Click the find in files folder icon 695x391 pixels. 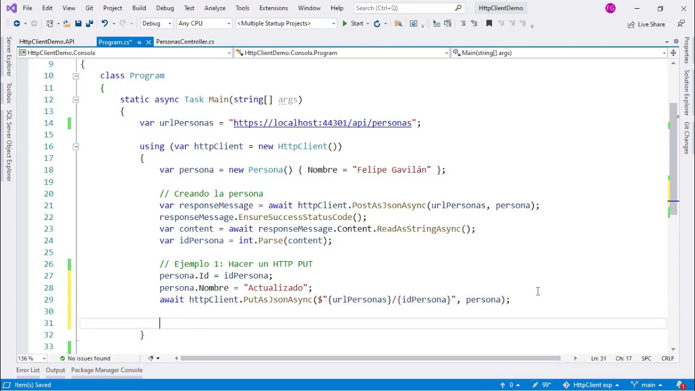(x=398, y=23)
